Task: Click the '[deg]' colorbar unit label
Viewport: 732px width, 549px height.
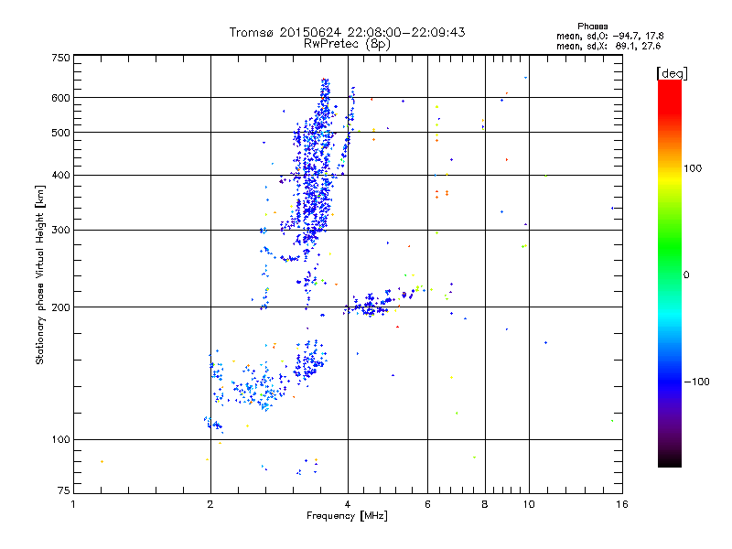Action: point(672,73)
